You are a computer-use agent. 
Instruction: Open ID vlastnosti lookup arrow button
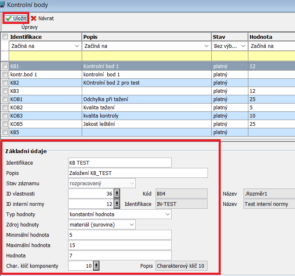[x=117, y=193]
